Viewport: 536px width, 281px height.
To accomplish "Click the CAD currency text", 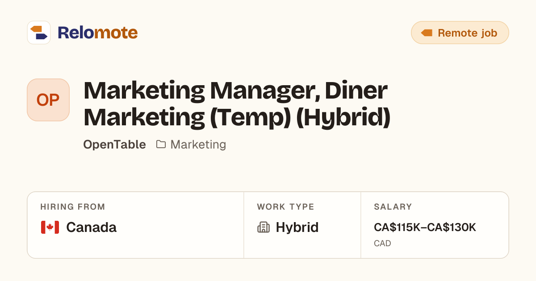I will (382, 244).
